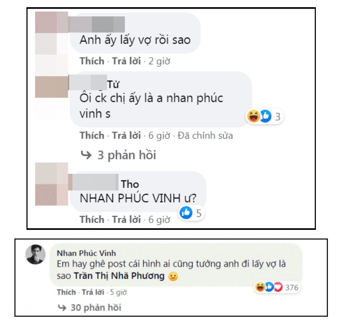Click Thích under the 'NHAN PHÚC VINH ư?' comment
The height and width of the screenshot is (322, 338).
[x=92, y=220]
